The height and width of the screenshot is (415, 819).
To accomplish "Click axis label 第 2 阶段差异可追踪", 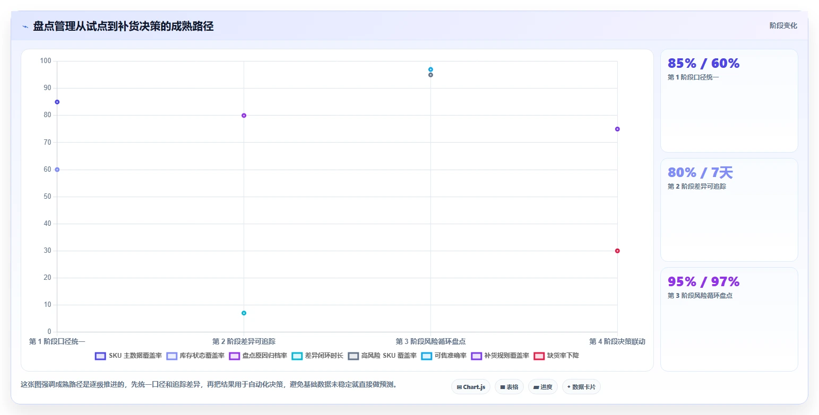I will [244, 341].
